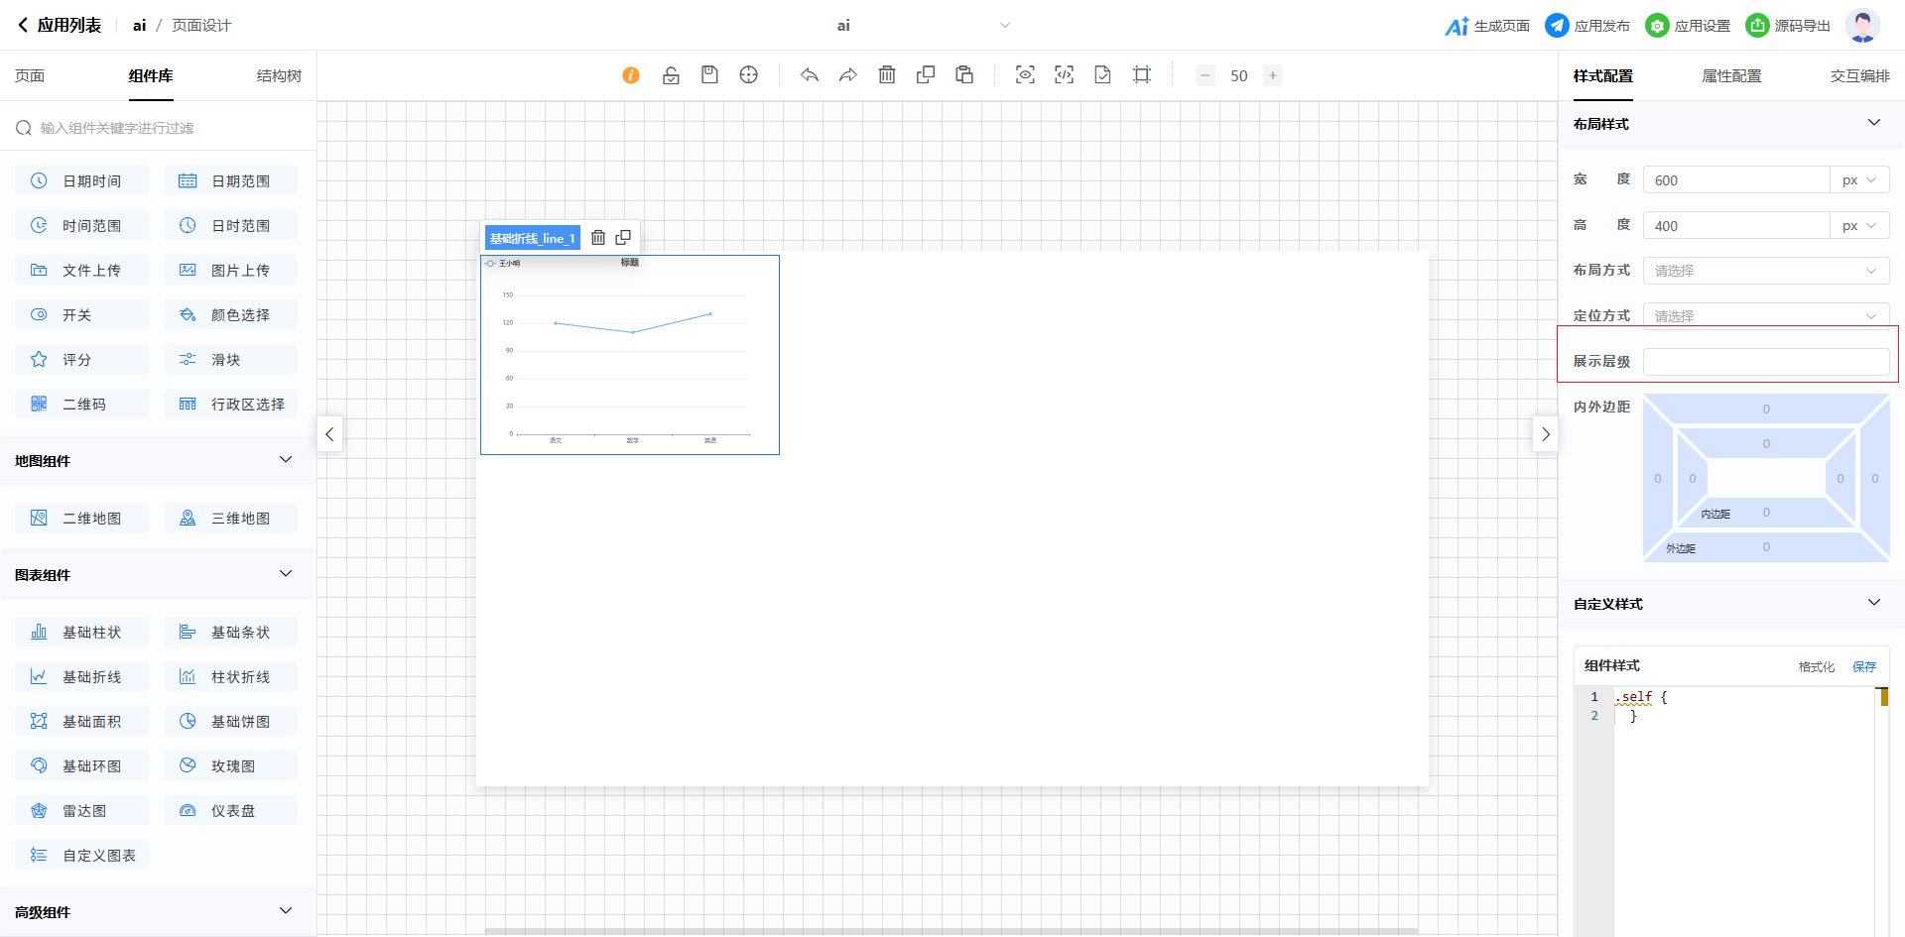Screen dimensions: 1905x937
Task: Open the 布局方式 dropdown
Action: click(1765, 271)
